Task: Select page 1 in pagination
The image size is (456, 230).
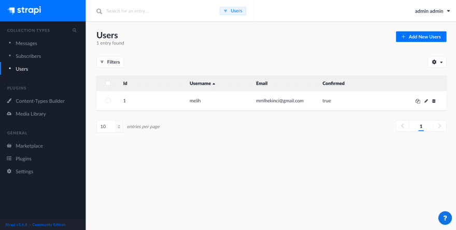Action: point(421,126)
